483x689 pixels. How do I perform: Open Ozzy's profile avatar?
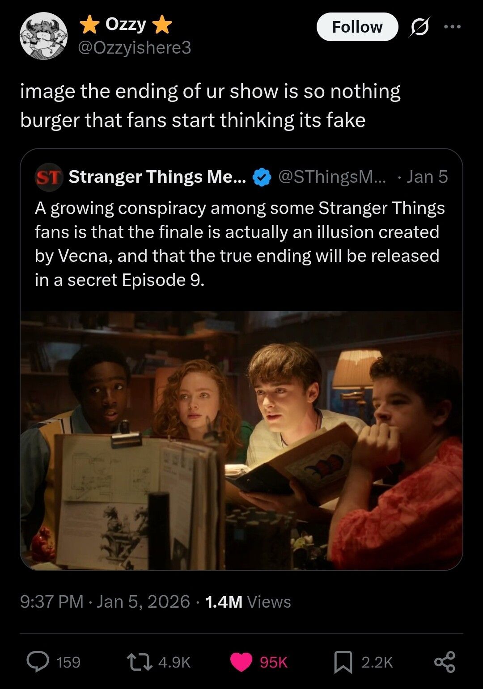pyautogui.click(x=43, y=37)
